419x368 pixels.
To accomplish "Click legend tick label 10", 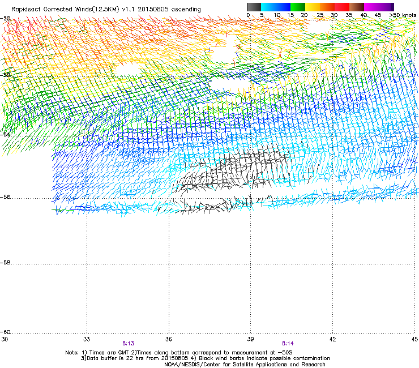I will tap(277, 15).
